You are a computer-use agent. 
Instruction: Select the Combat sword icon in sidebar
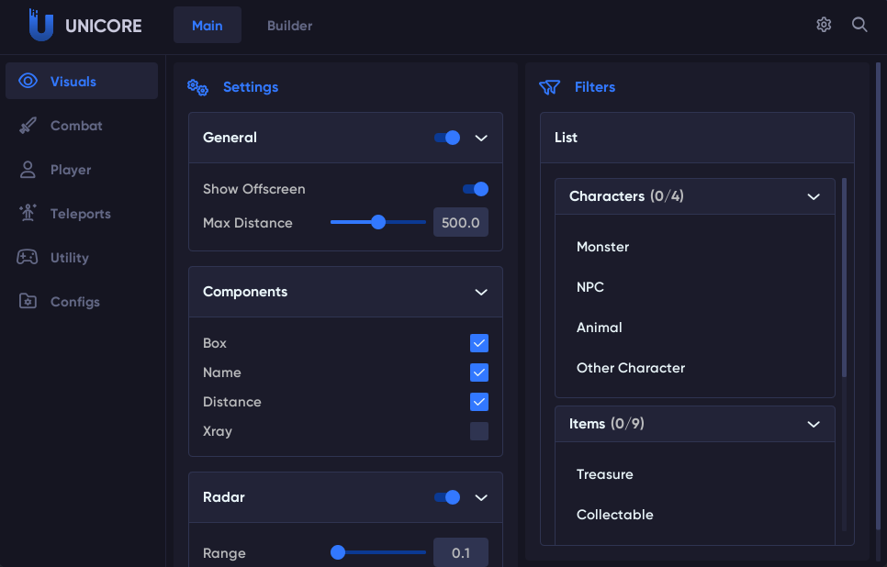[x=28, y=126]
